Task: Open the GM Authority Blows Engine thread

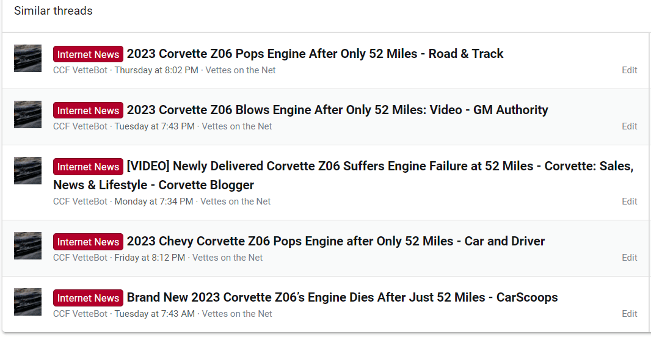Action: (x=337, y=110)
